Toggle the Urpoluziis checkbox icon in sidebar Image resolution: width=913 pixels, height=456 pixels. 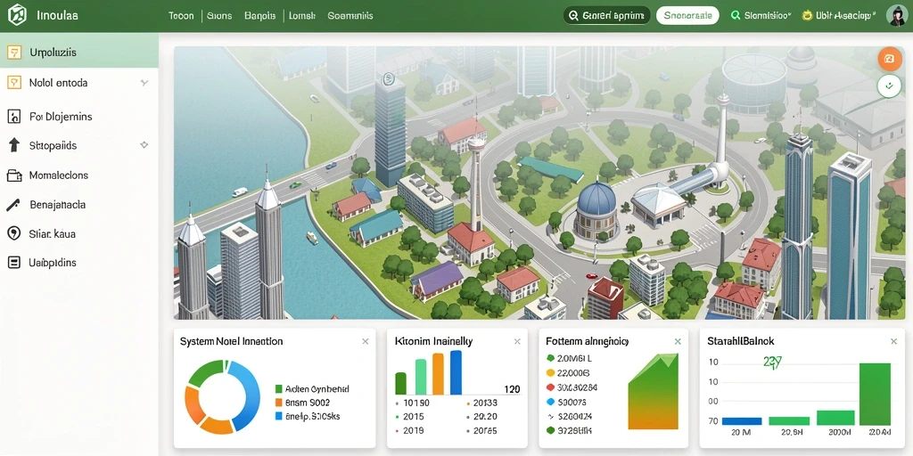coord(14,53)
